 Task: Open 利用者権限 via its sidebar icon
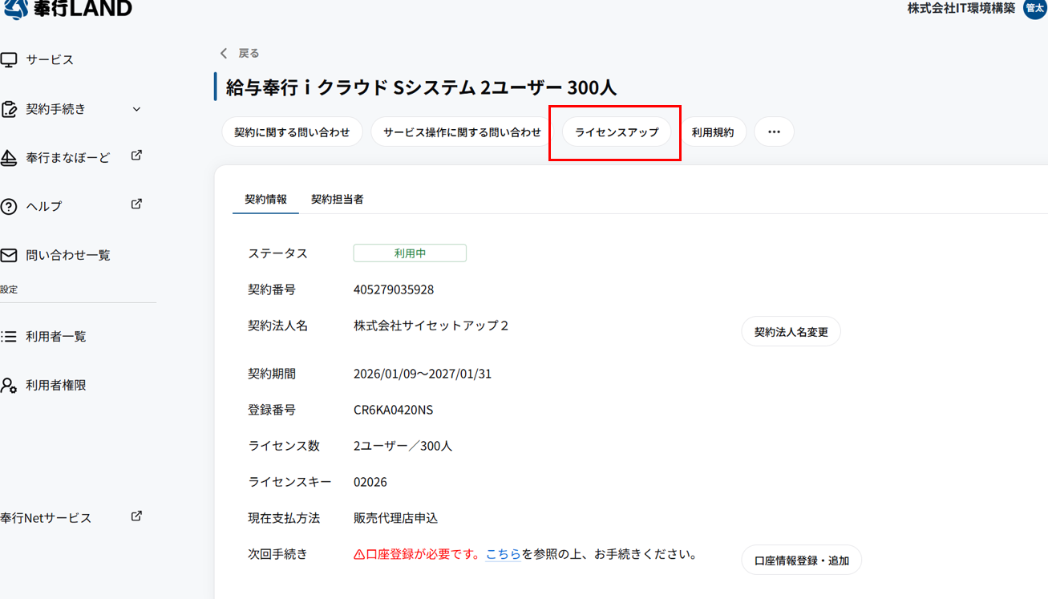tap(10, 385)
